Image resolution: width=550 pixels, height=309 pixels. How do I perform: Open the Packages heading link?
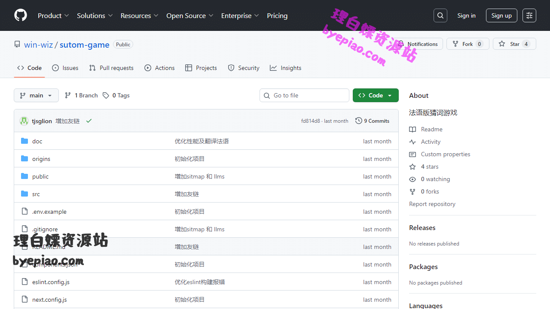[x=423, y=267]
